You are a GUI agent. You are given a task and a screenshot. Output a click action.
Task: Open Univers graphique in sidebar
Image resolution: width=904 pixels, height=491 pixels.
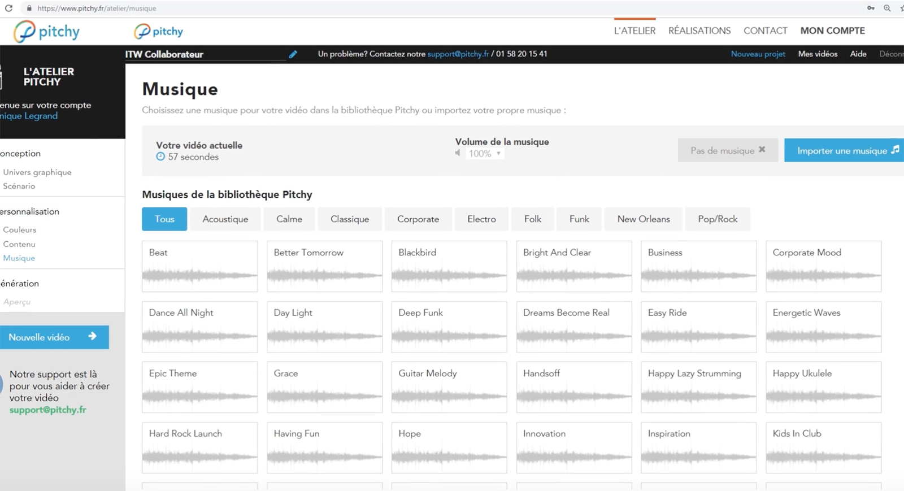tap(37, 172)
